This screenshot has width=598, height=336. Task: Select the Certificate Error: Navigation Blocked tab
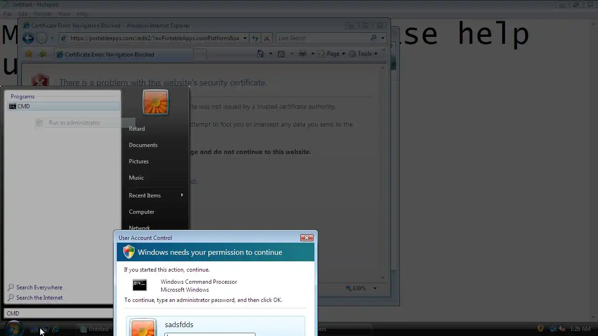[x=123, y=55]
